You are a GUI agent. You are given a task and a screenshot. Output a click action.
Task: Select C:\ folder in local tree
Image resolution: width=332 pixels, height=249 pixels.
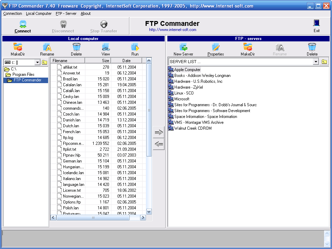(x=10, y=69)
